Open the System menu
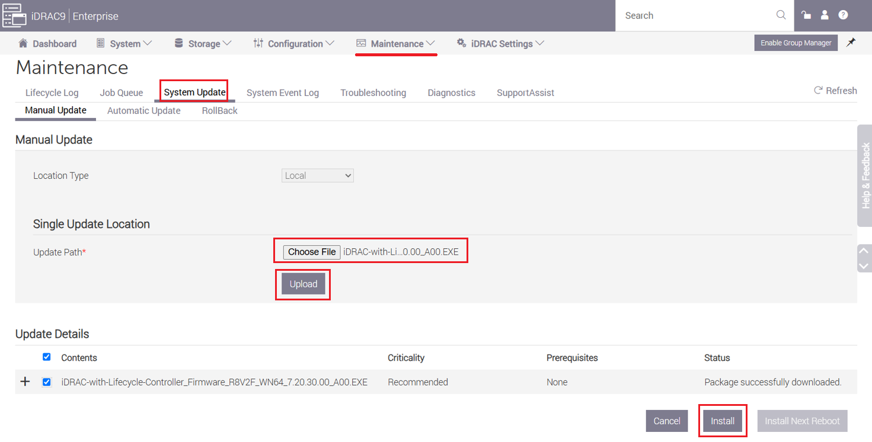Screen dimensions: 872x442 (x=124, y=44)
